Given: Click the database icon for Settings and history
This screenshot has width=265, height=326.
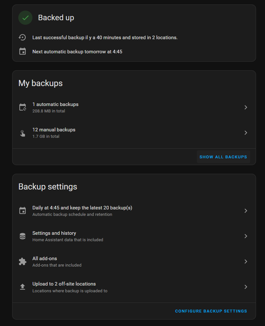Looking at the screenshot, I should click(22, 236).
